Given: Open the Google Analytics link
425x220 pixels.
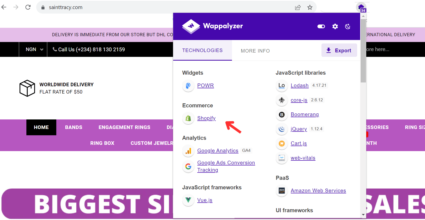Looking at the screenshot, I should (218, 151).
